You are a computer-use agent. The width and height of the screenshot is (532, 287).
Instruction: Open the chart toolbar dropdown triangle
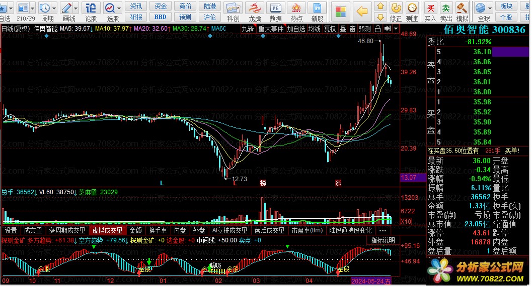(x=396, y=29)
